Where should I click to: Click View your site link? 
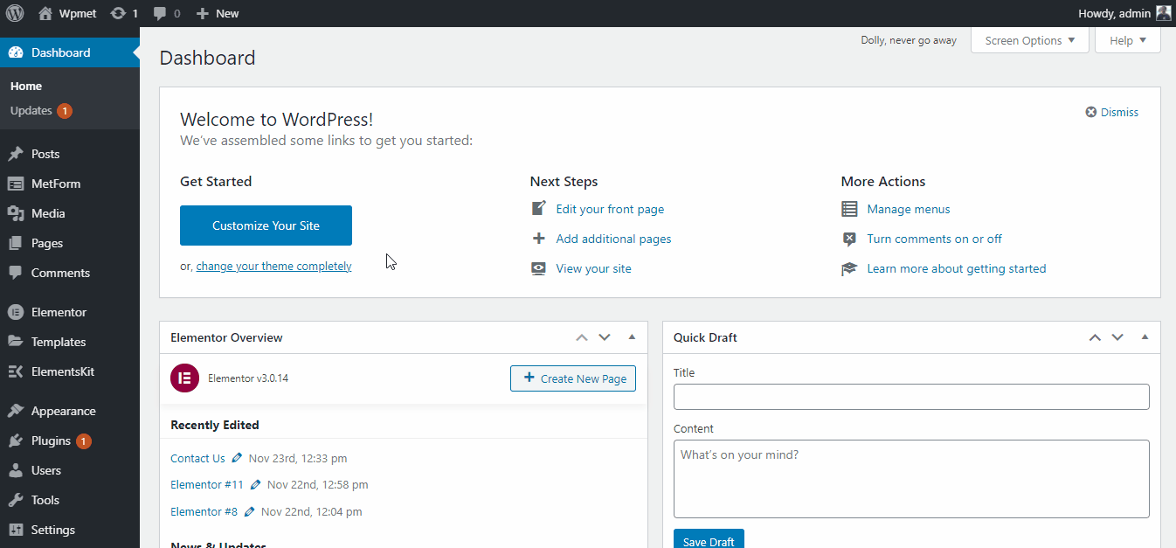(593, 268)
